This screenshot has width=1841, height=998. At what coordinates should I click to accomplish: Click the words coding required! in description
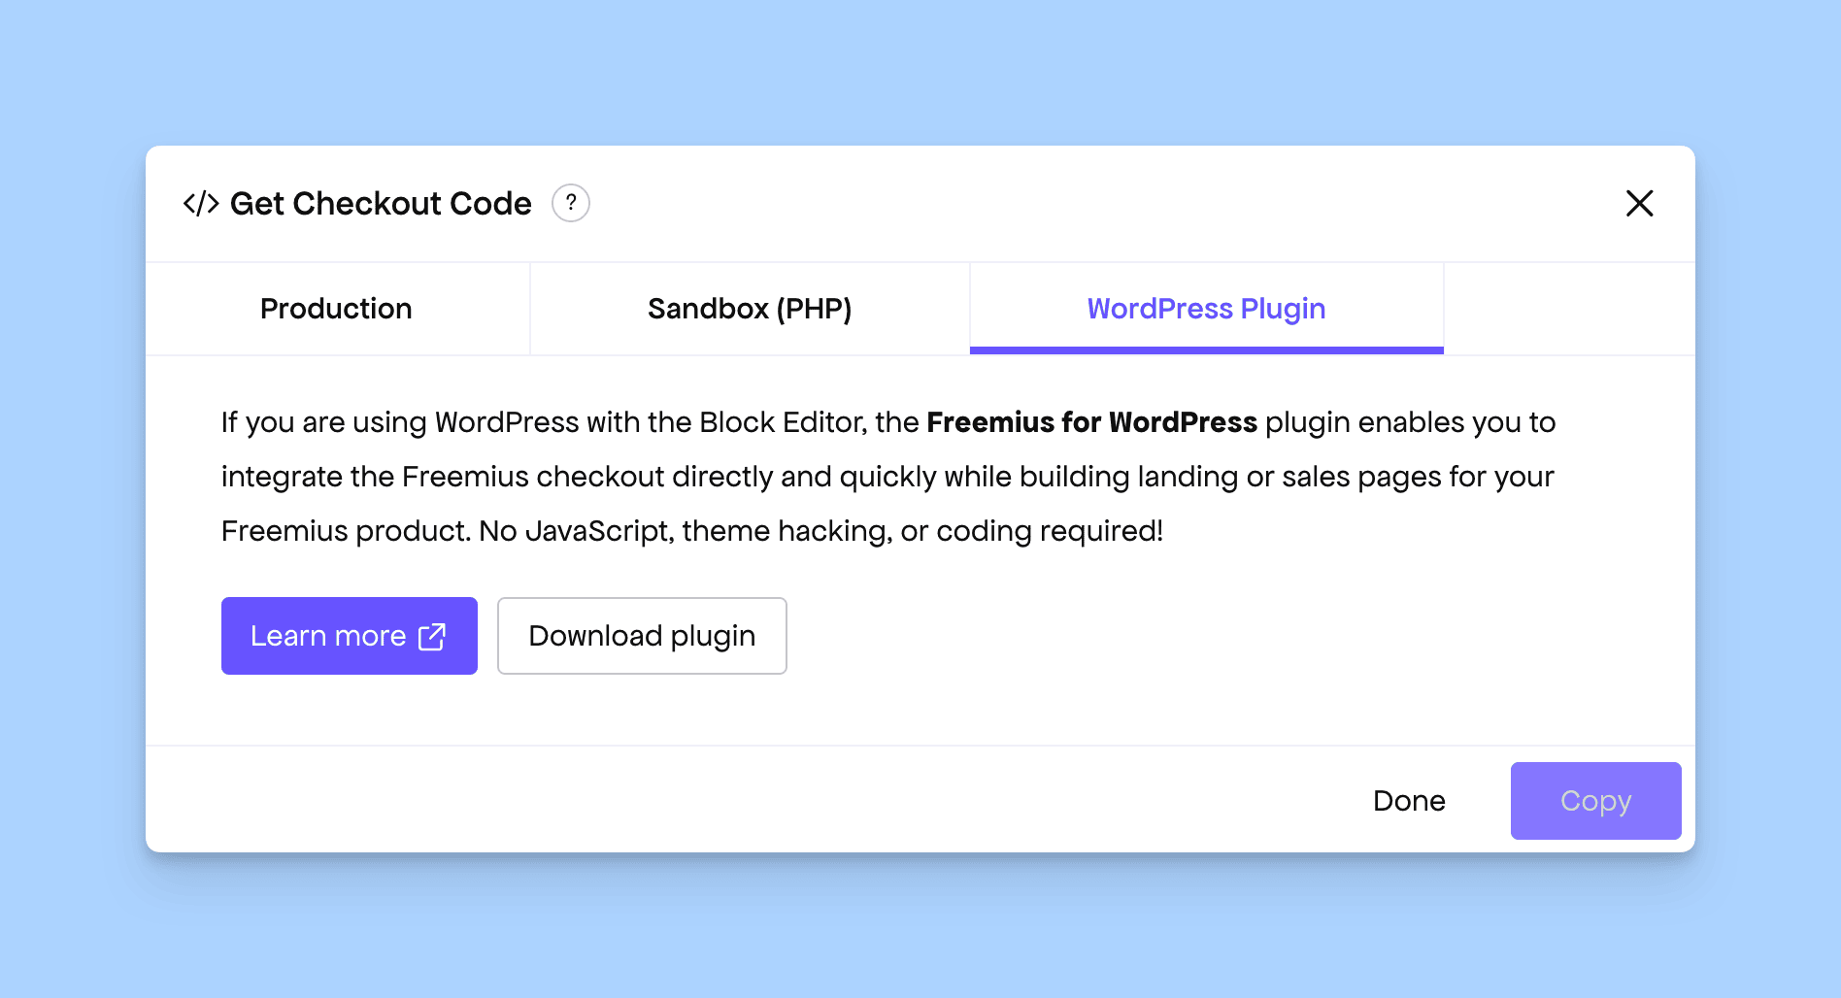coord(1049,531)
